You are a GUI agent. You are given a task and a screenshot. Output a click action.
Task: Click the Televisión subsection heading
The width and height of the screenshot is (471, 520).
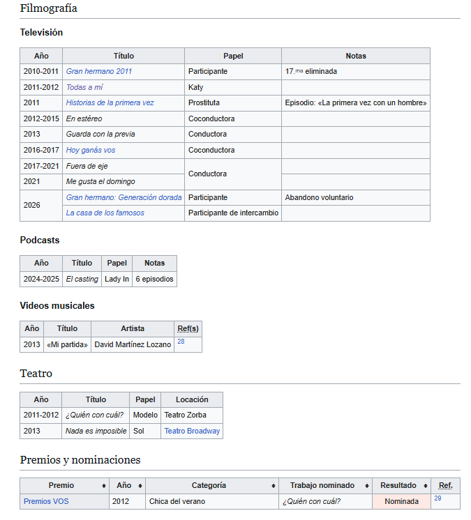[41, 33]
